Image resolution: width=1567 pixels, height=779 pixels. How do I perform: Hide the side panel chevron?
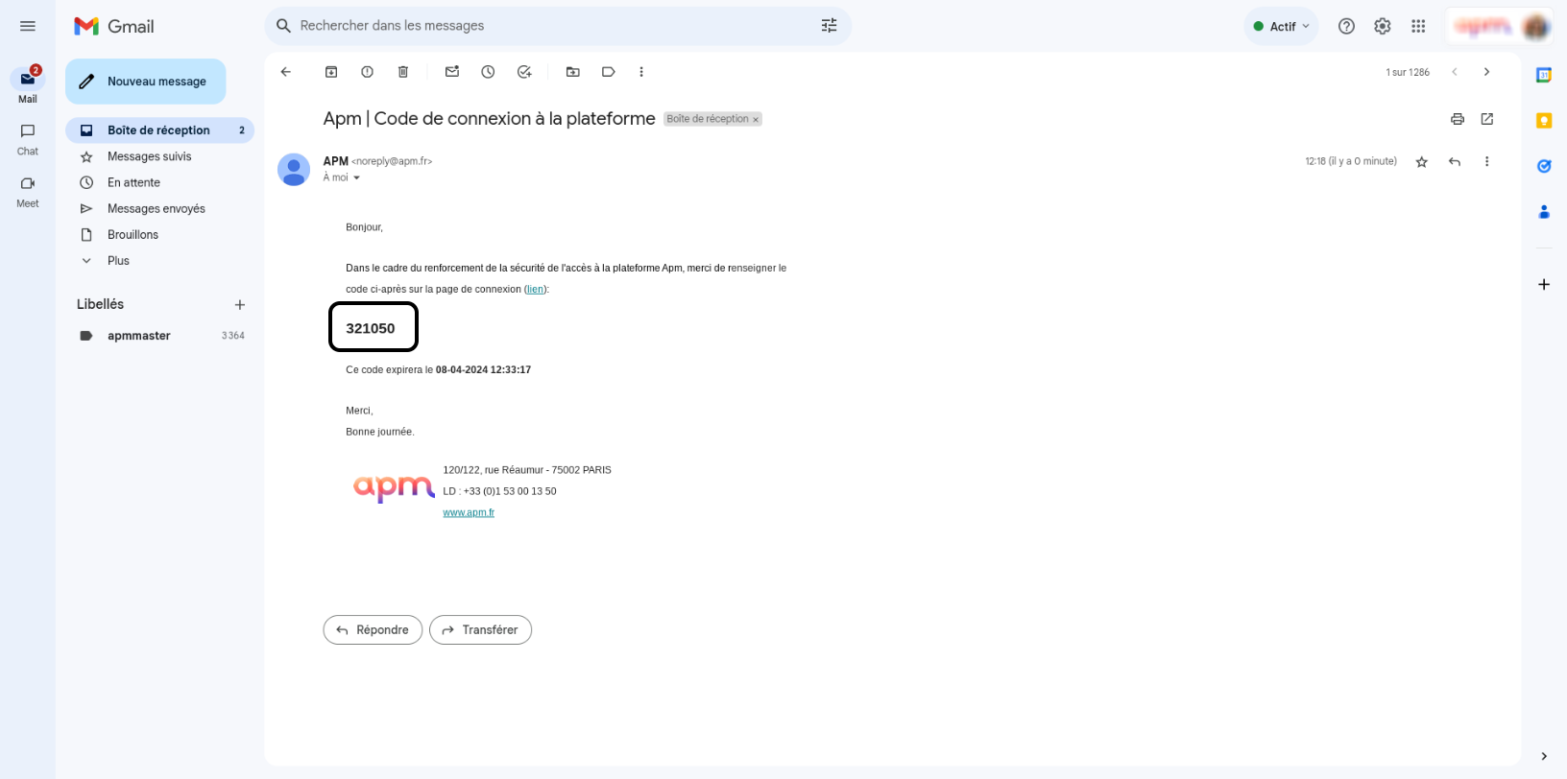pyautogui.click(x=1544, y=756)
